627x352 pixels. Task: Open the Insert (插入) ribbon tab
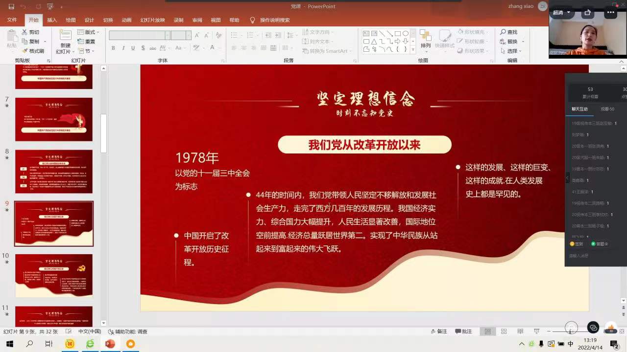(52, 20)
